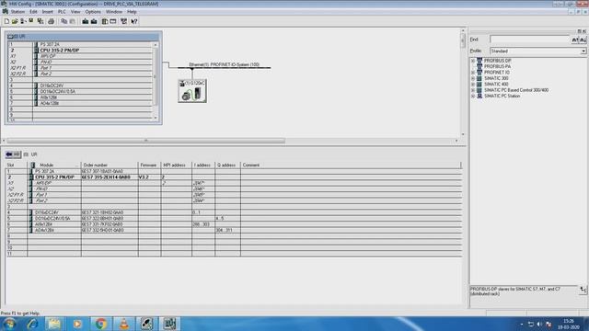This screenshot has width=589, height=331.
Task: Click the media player taskbar icon
Action: 77,324
